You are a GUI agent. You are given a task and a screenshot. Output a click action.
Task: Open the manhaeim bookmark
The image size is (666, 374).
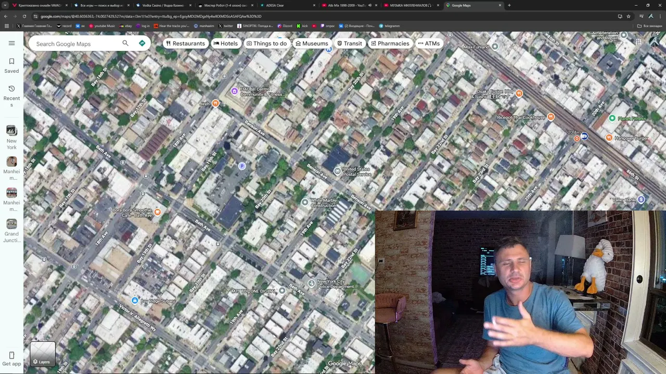pyautogui.click(x=204, y=26)
